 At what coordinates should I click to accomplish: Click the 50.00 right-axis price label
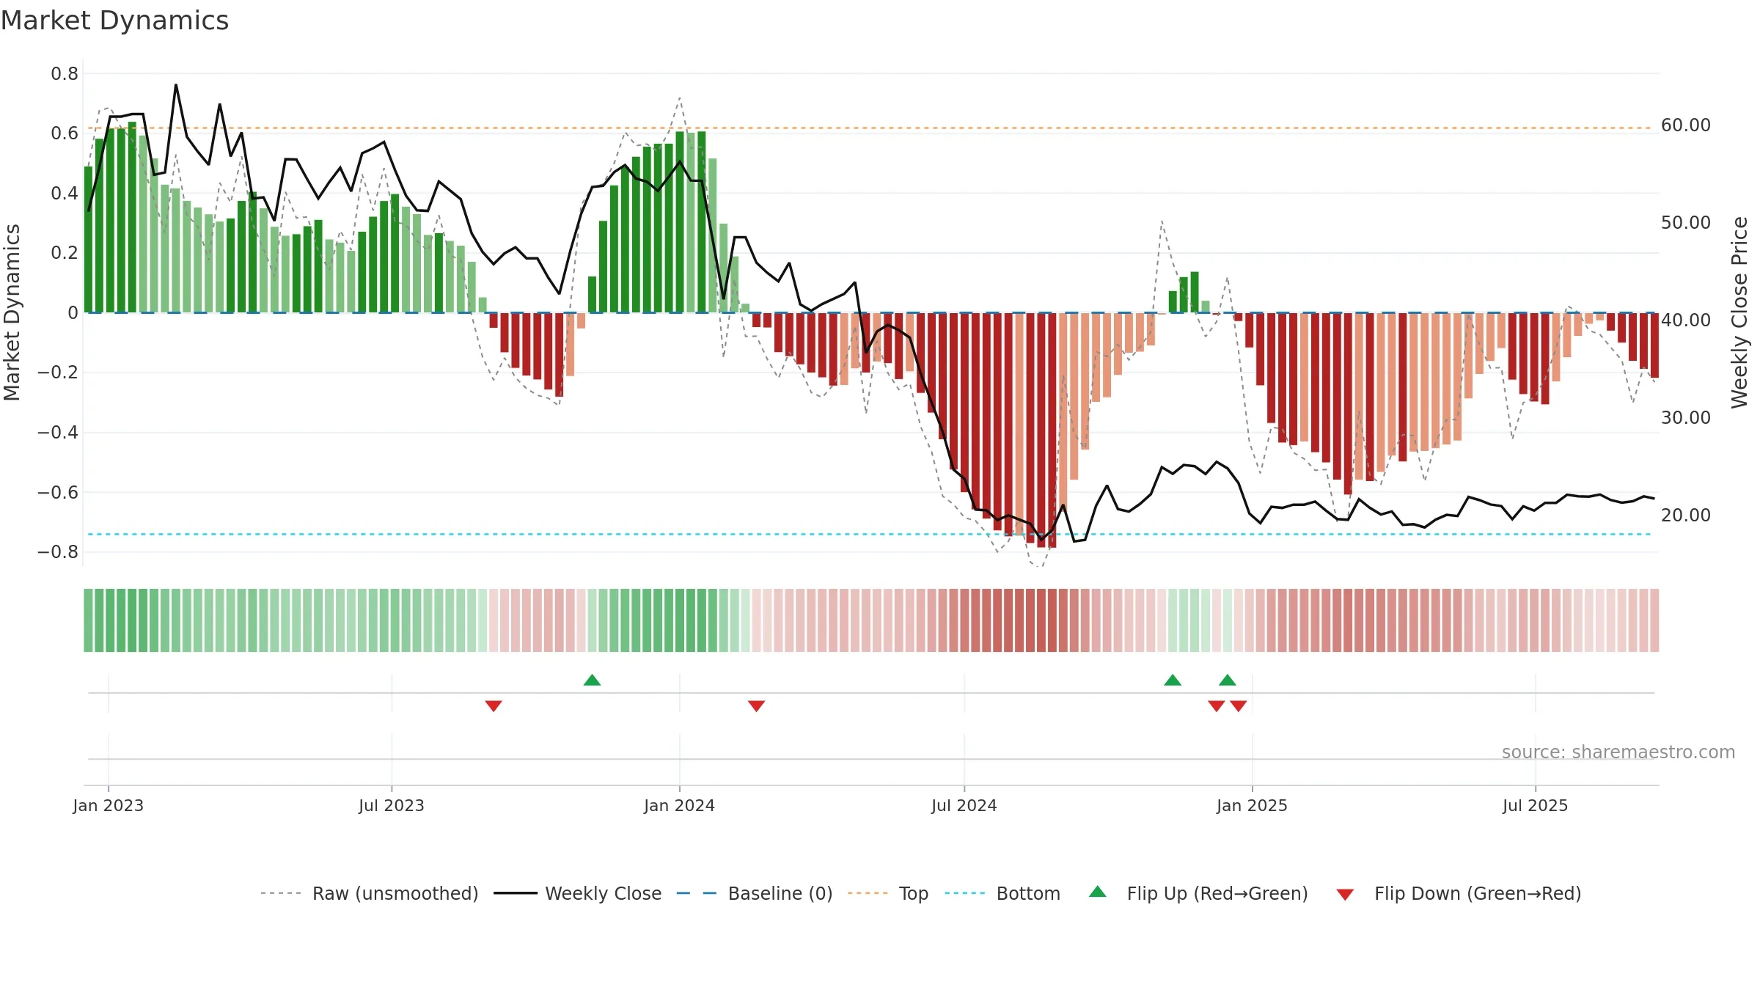[1686, 223]
